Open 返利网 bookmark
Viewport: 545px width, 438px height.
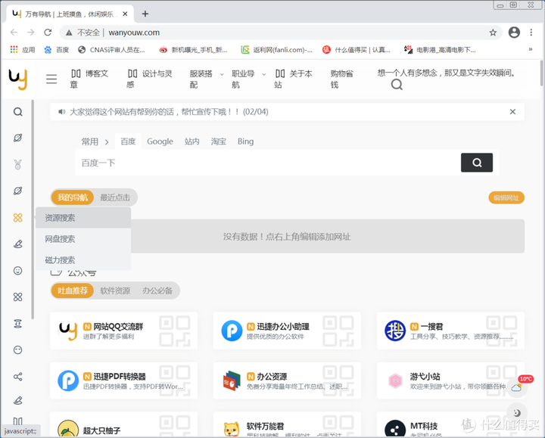[277, 50]
